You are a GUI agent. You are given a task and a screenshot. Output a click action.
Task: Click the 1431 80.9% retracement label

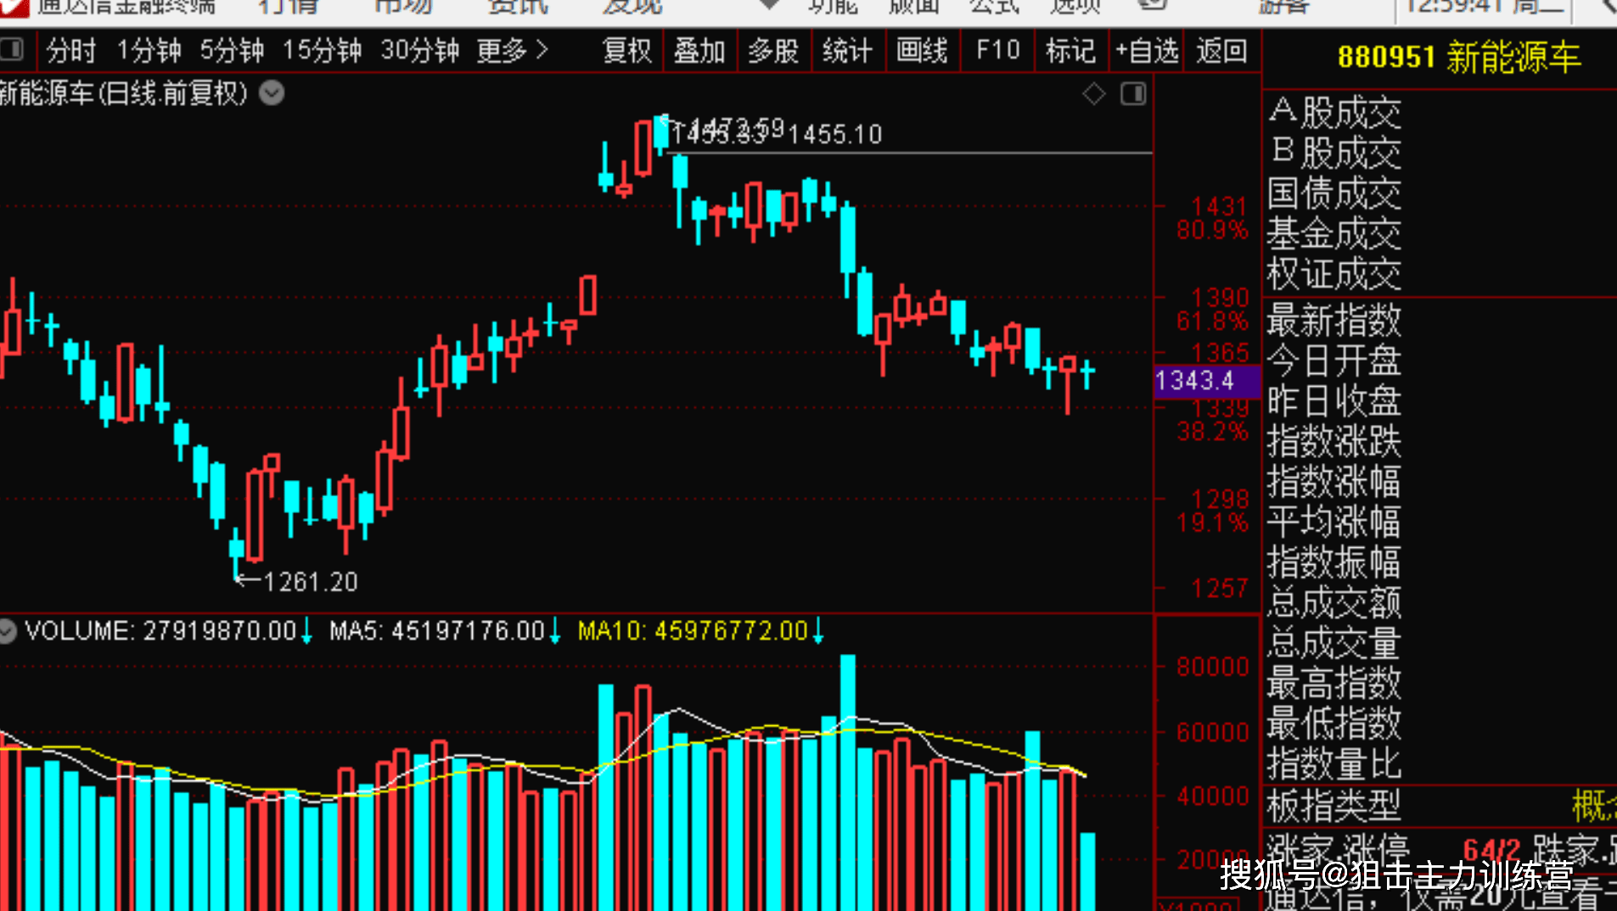pyautogui.click(x=1214, y=219)
